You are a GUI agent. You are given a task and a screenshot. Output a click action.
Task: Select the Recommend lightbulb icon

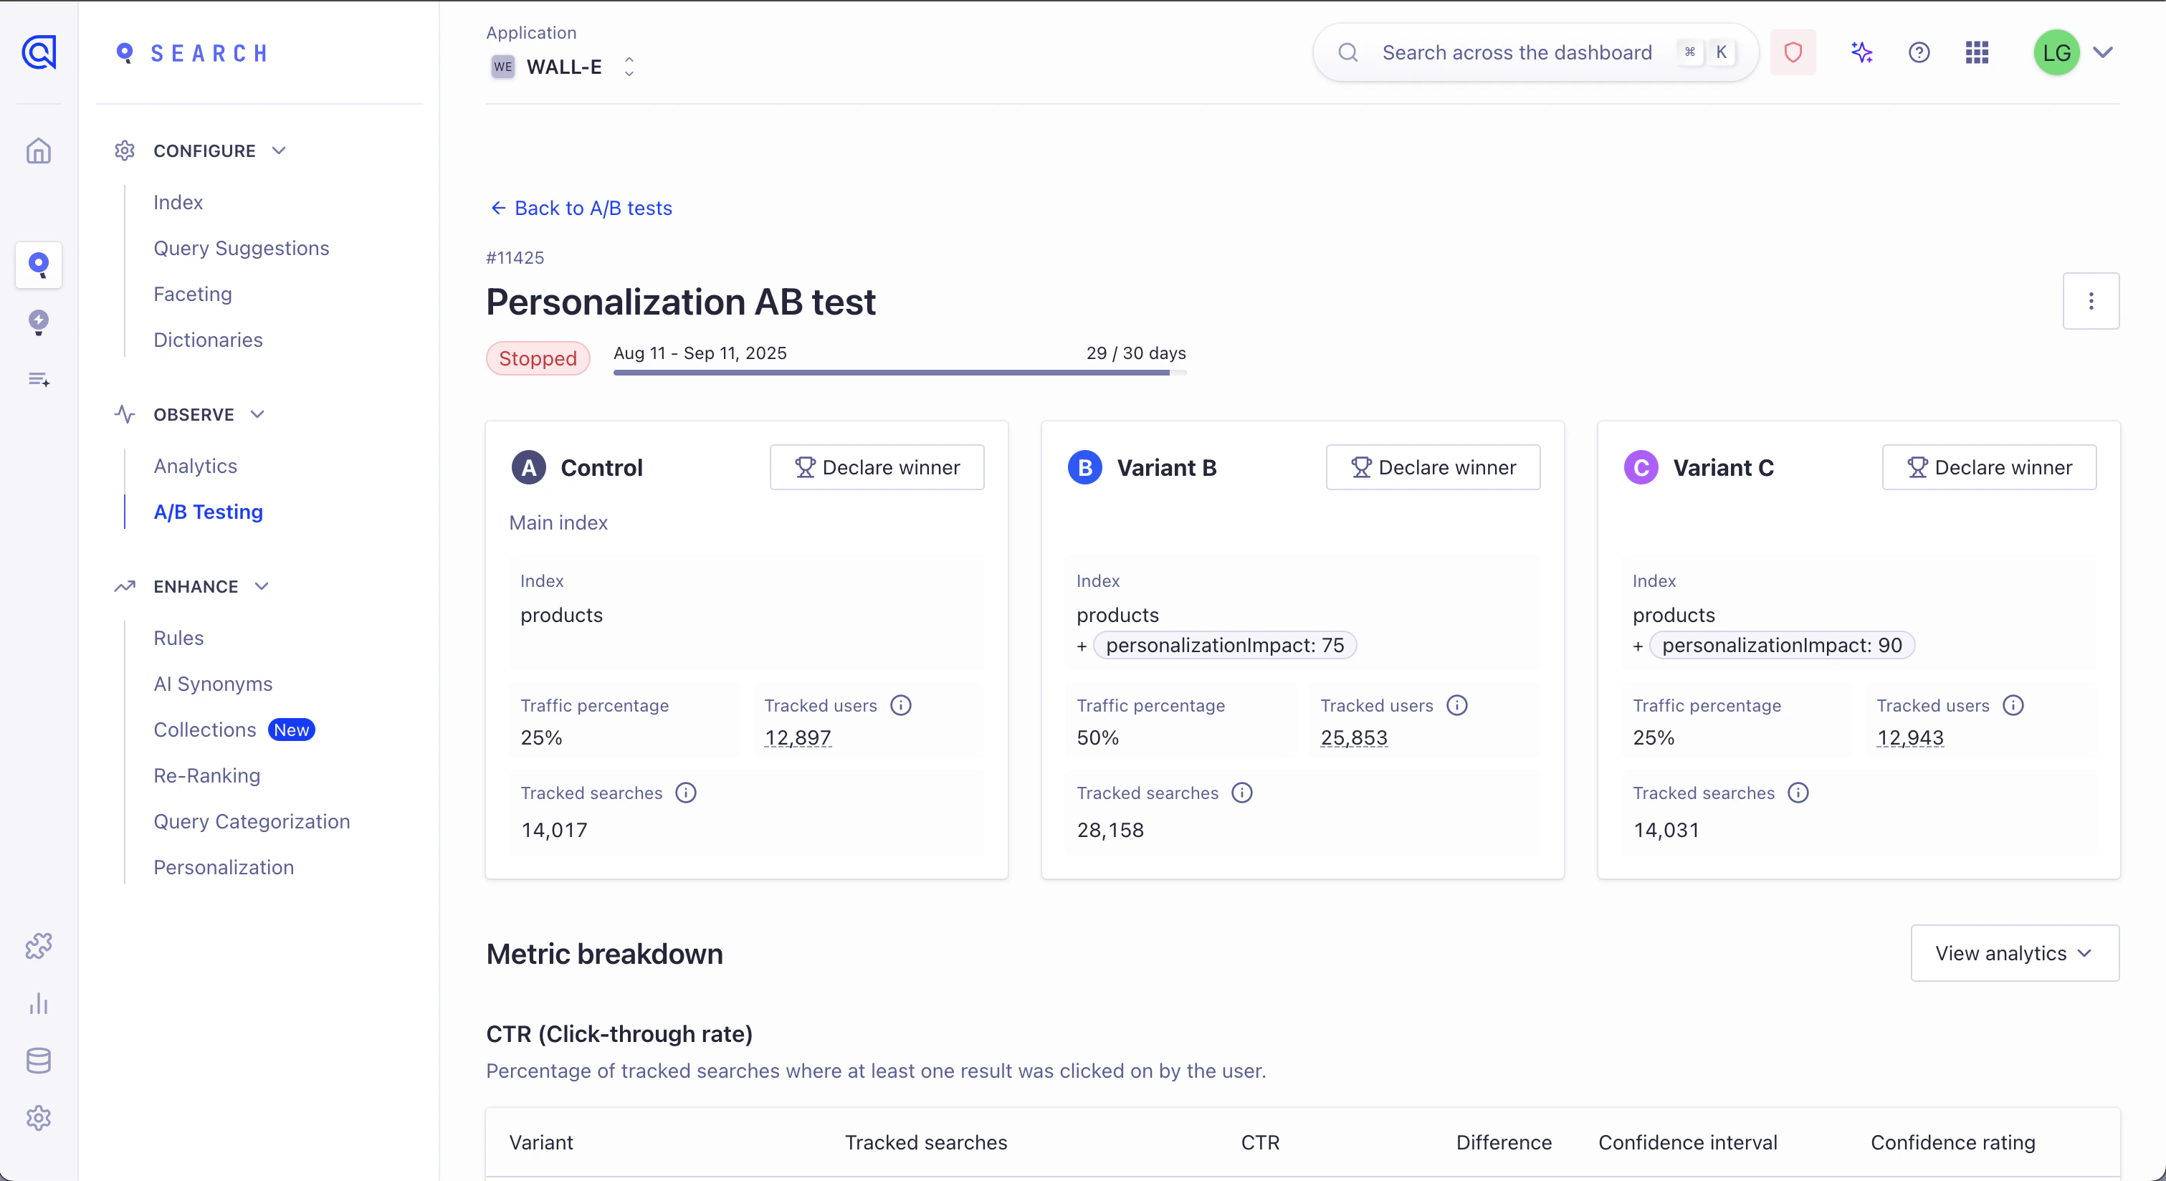click(39, 322)
